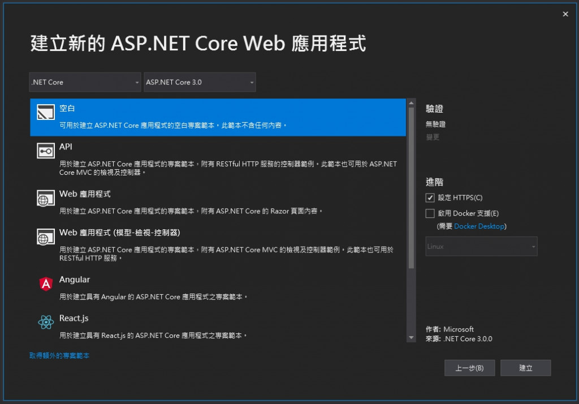Click the Web 應用程式 template title

(x=85, y=194)
